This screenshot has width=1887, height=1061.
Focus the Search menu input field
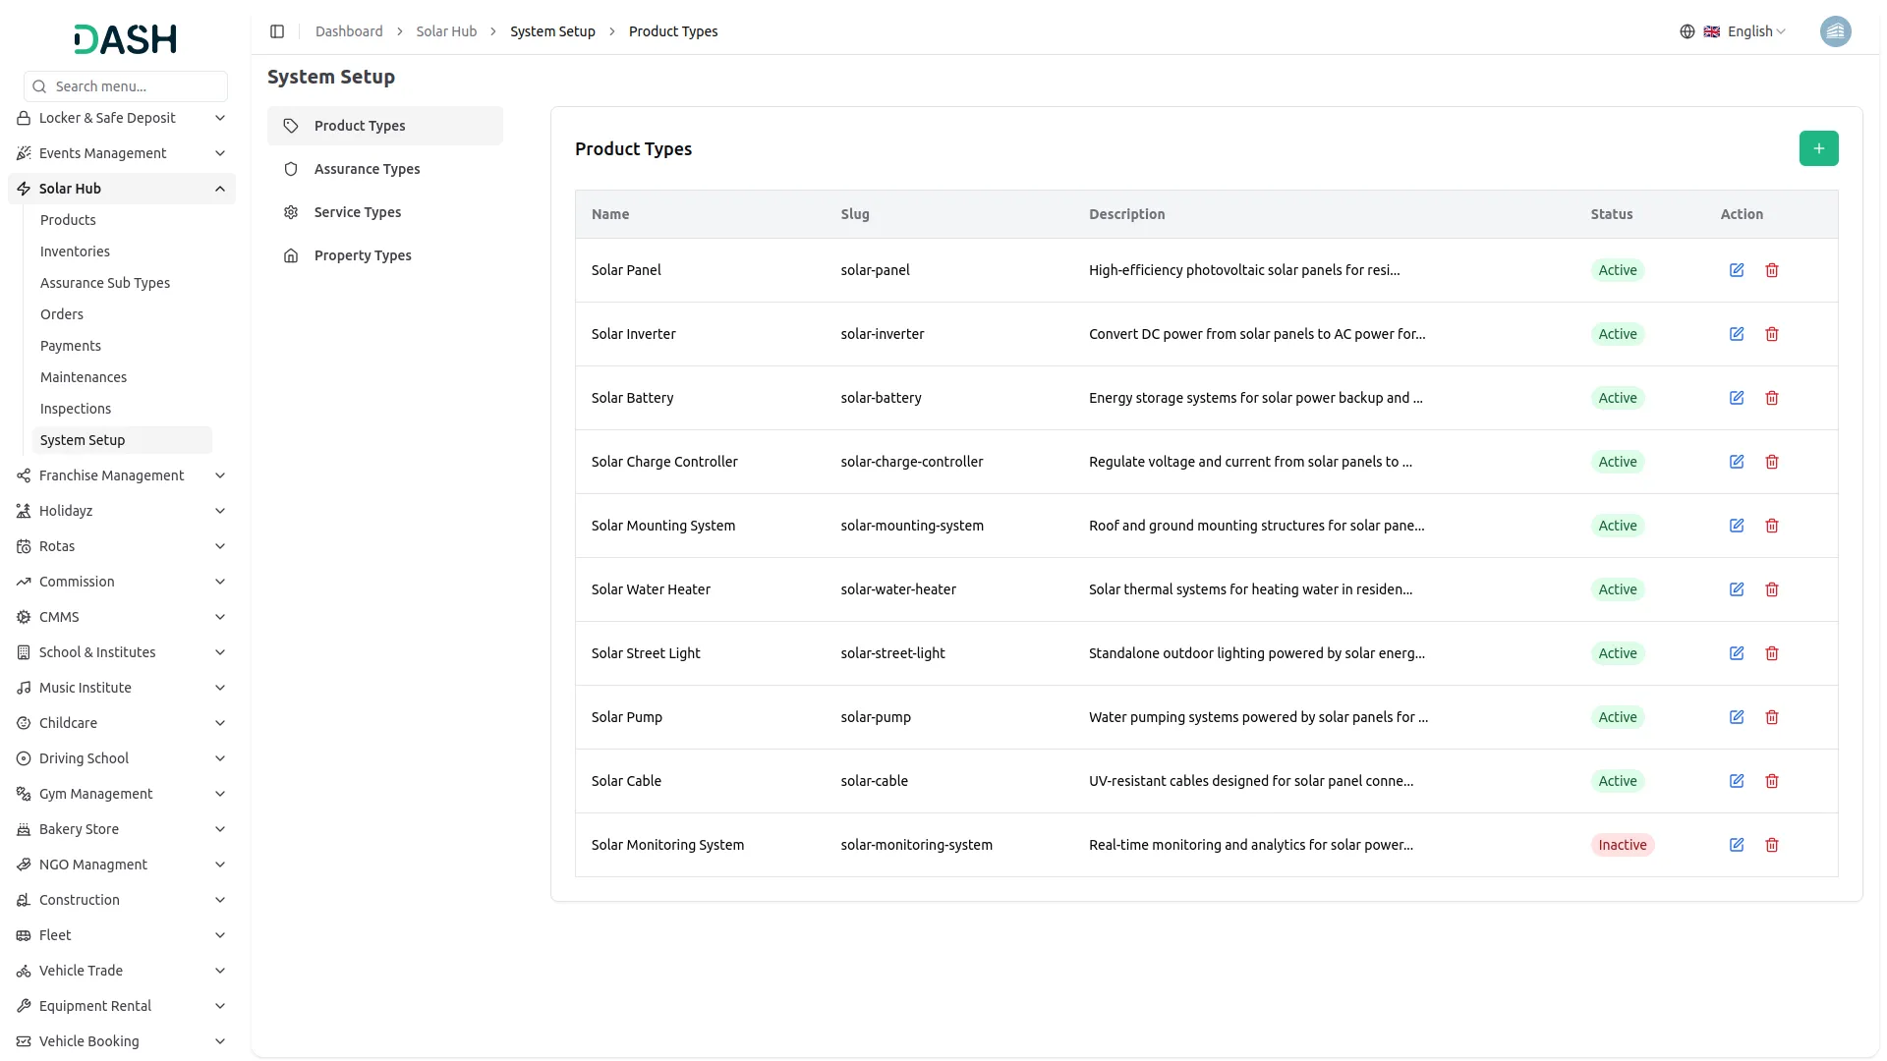[x=136, y=86]
